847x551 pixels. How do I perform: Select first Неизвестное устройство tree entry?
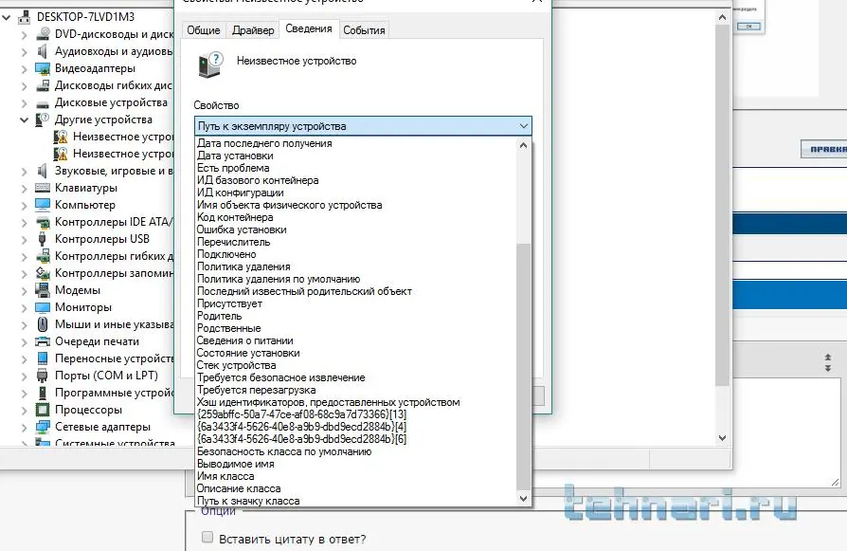(x=123, y=137)
